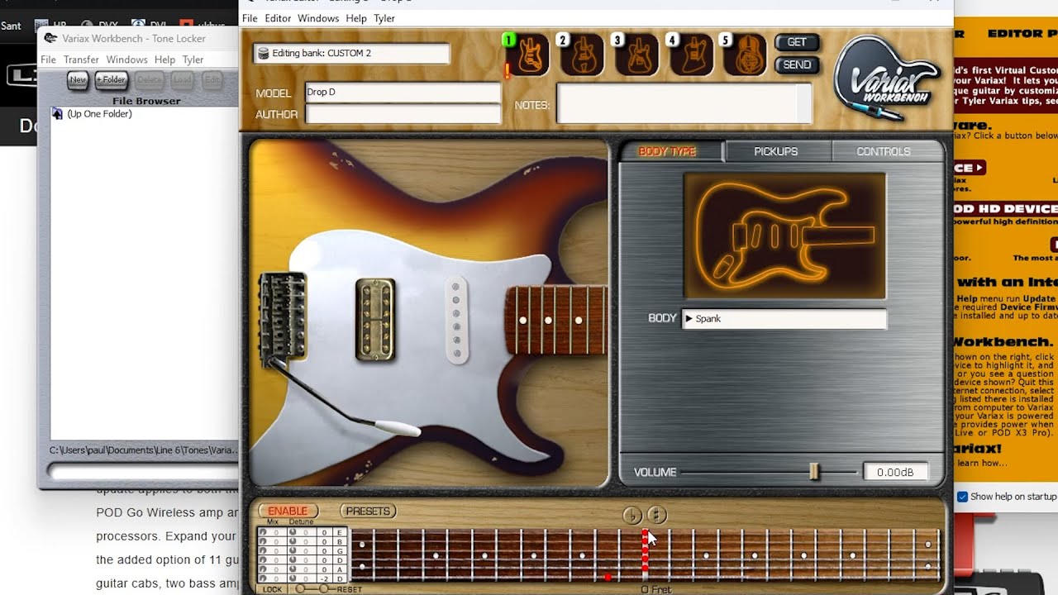1058x595 pixels.
Task: Click the MODEL name field containing Drop D
Action: (x=403, y=93)
